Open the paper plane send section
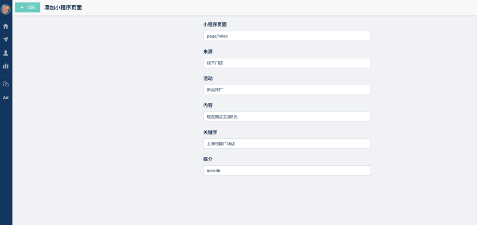Screen dimensions: 477x225 [x=6, y=39]
